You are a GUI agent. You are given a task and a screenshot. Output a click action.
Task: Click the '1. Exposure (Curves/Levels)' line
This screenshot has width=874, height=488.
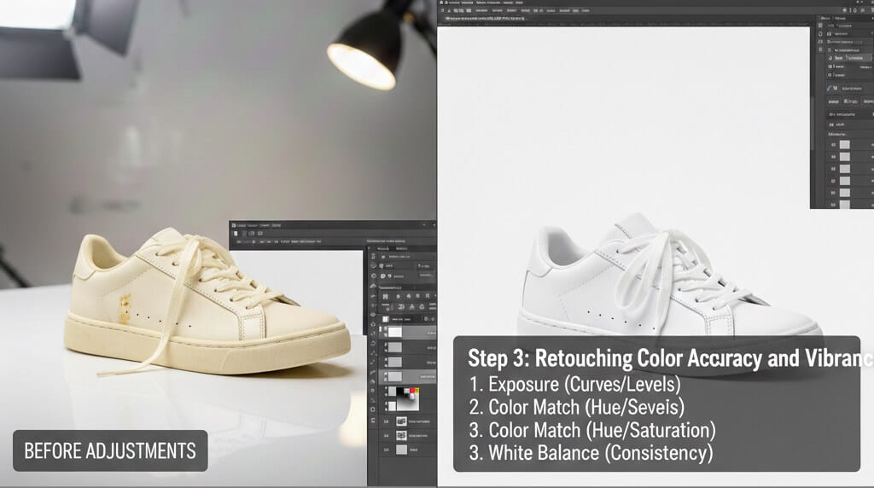click(x=575, y=385)
